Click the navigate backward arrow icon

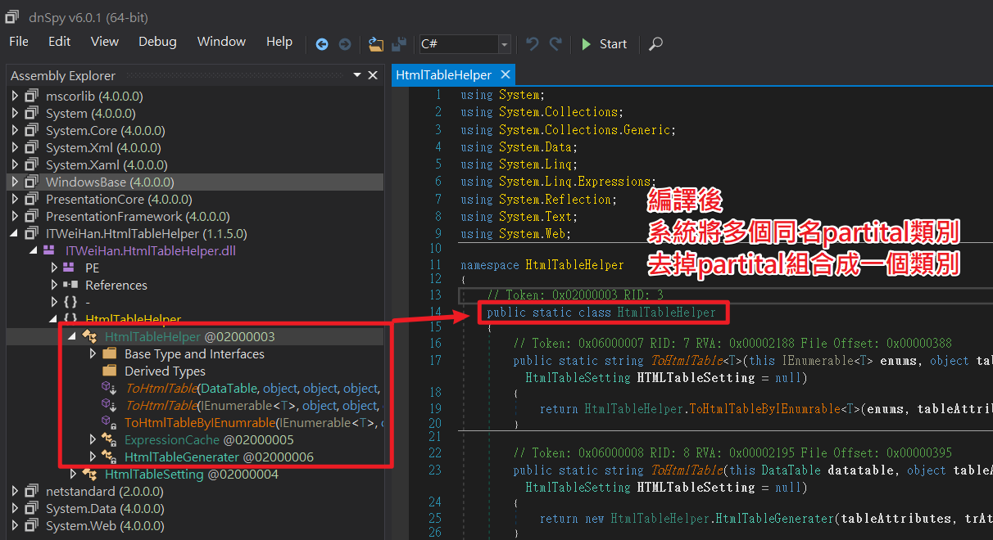(x=322, y=44)
